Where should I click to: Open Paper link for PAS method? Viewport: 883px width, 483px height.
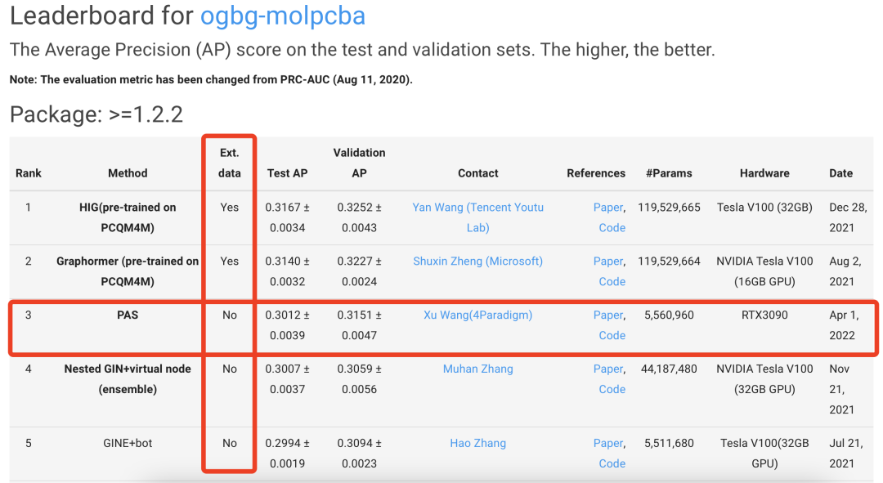pyautogui.click(x=607, y=315)
